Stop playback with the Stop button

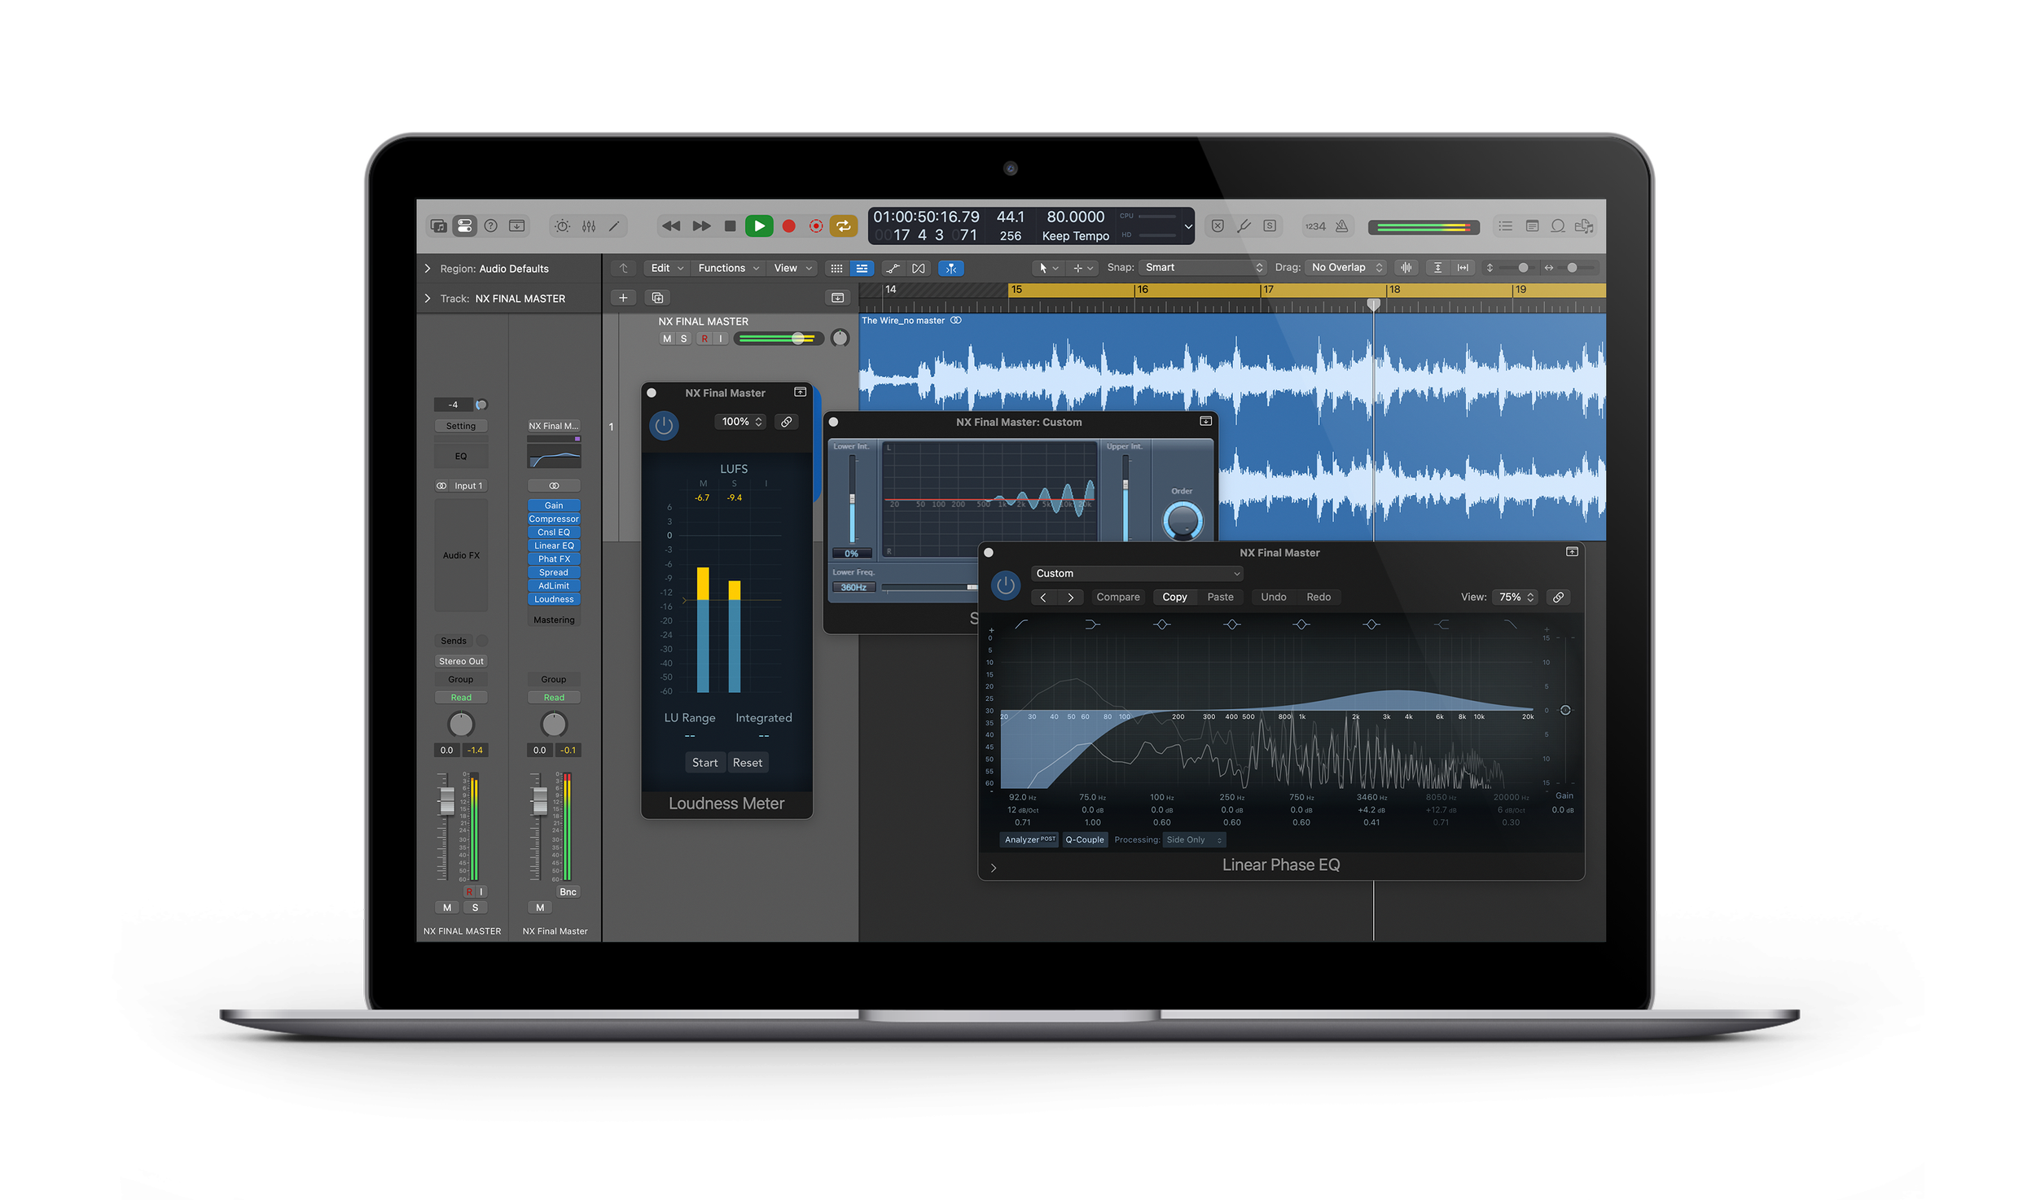click(x=730, y=226)
